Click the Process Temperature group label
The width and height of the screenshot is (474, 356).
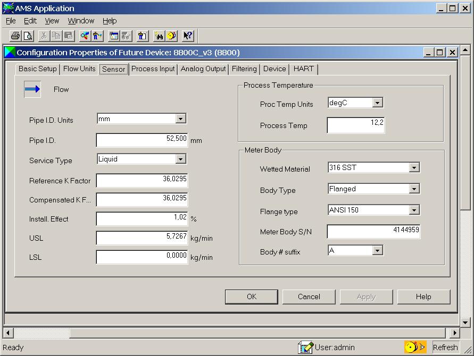pos(278,85)
